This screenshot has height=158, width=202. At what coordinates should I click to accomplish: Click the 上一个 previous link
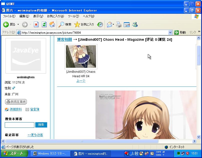point(81,81)
